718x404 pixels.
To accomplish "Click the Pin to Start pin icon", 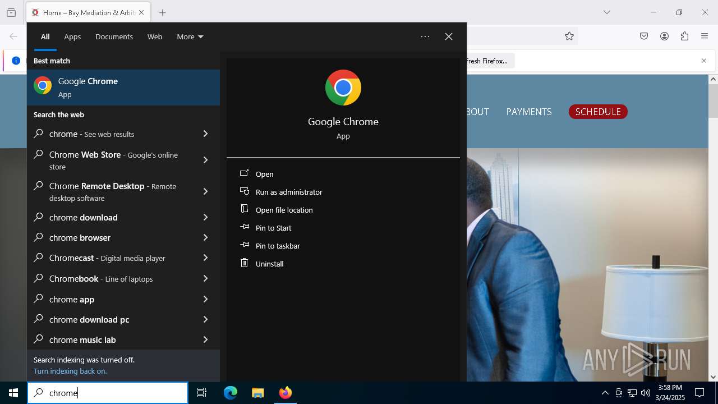I will (x=244, y=227).
